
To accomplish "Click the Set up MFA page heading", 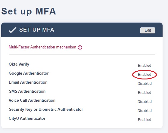I will pos(29,11).
